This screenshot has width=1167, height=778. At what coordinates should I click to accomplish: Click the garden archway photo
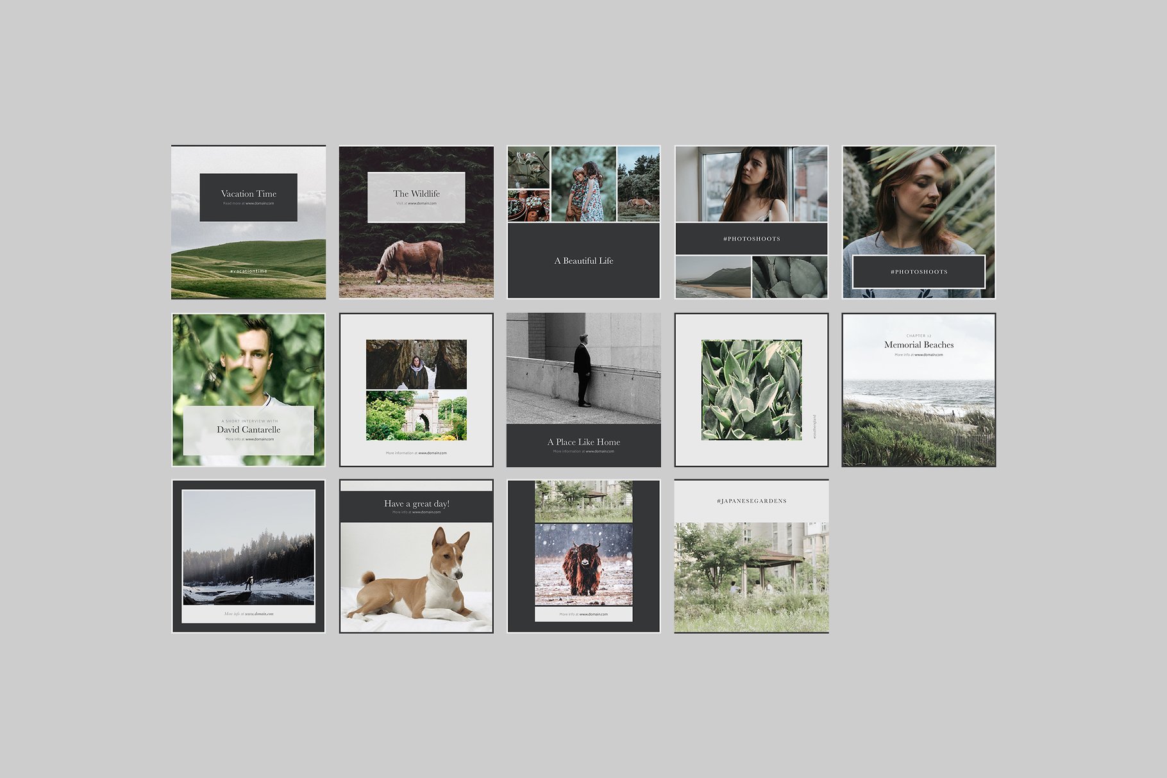click(416, 416)
